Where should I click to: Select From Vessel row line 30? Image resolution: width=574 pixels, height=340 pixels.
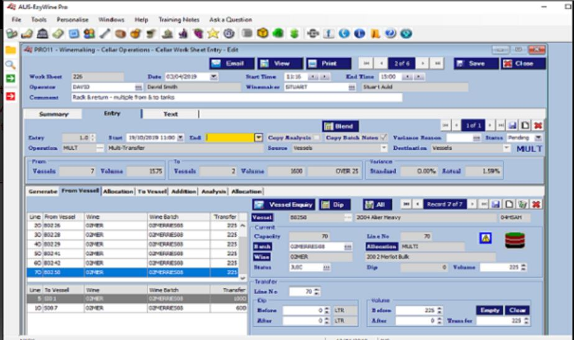tap(133, 235)
